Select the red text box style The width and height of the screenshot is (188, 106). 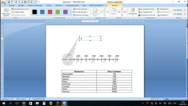[50, 12]
